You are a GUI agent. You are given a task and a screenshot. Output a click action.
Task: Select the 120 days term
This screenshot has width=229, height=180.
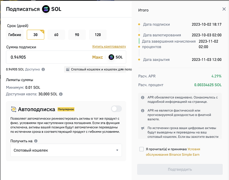(x=98, y=35)
